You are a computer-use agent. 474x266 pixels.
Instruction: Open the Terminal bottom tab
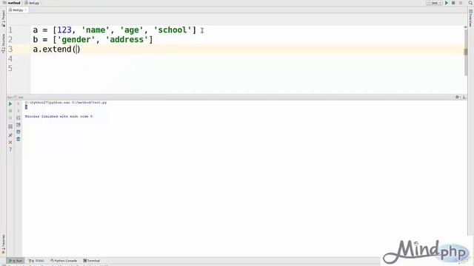point(92,261)
